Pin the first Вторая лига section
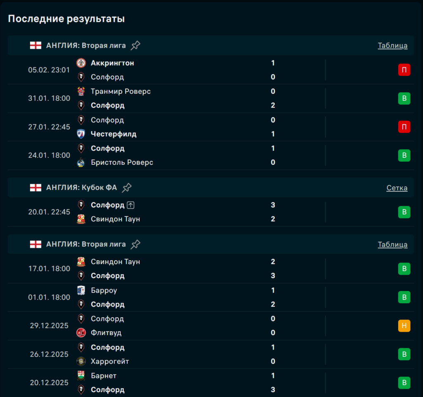 (x=135, y=45)
